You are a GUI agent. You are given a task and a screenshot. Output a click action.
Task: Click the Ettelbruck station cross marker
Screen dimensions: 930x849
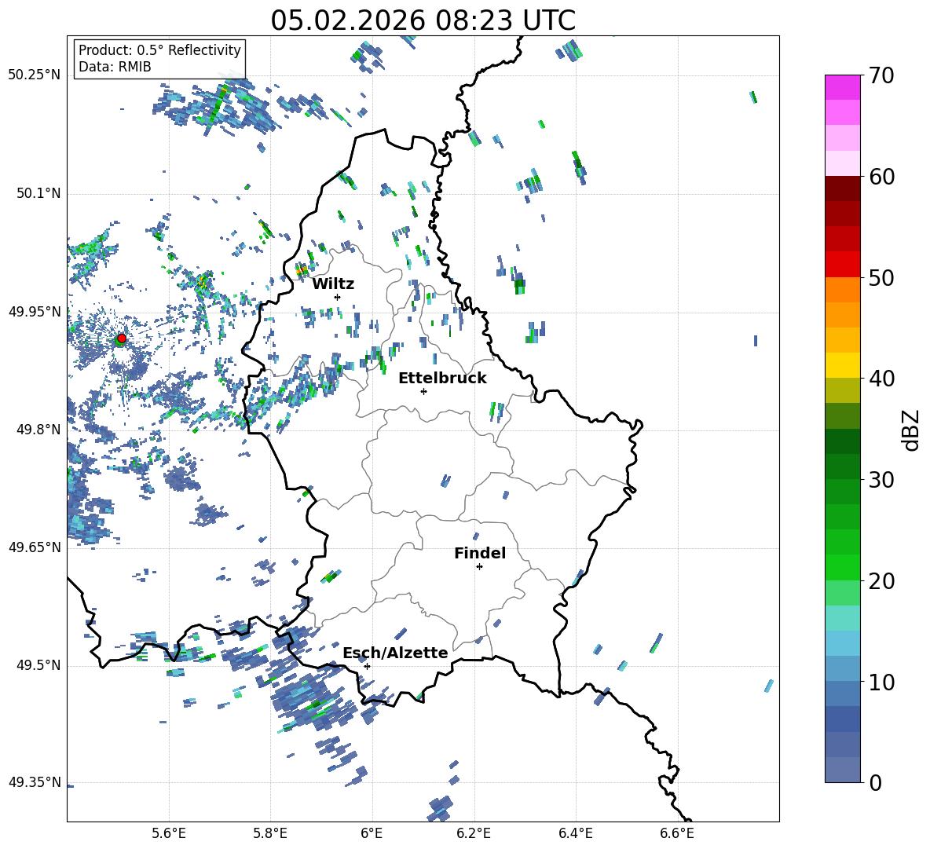423,391
